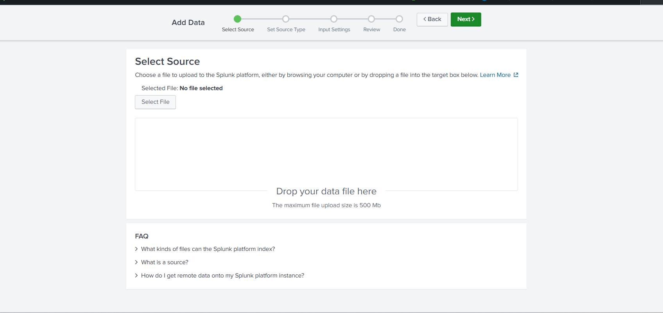Click the Done step circle
Image resolution: width=663 pixels, height=313 pixels.
399,19
